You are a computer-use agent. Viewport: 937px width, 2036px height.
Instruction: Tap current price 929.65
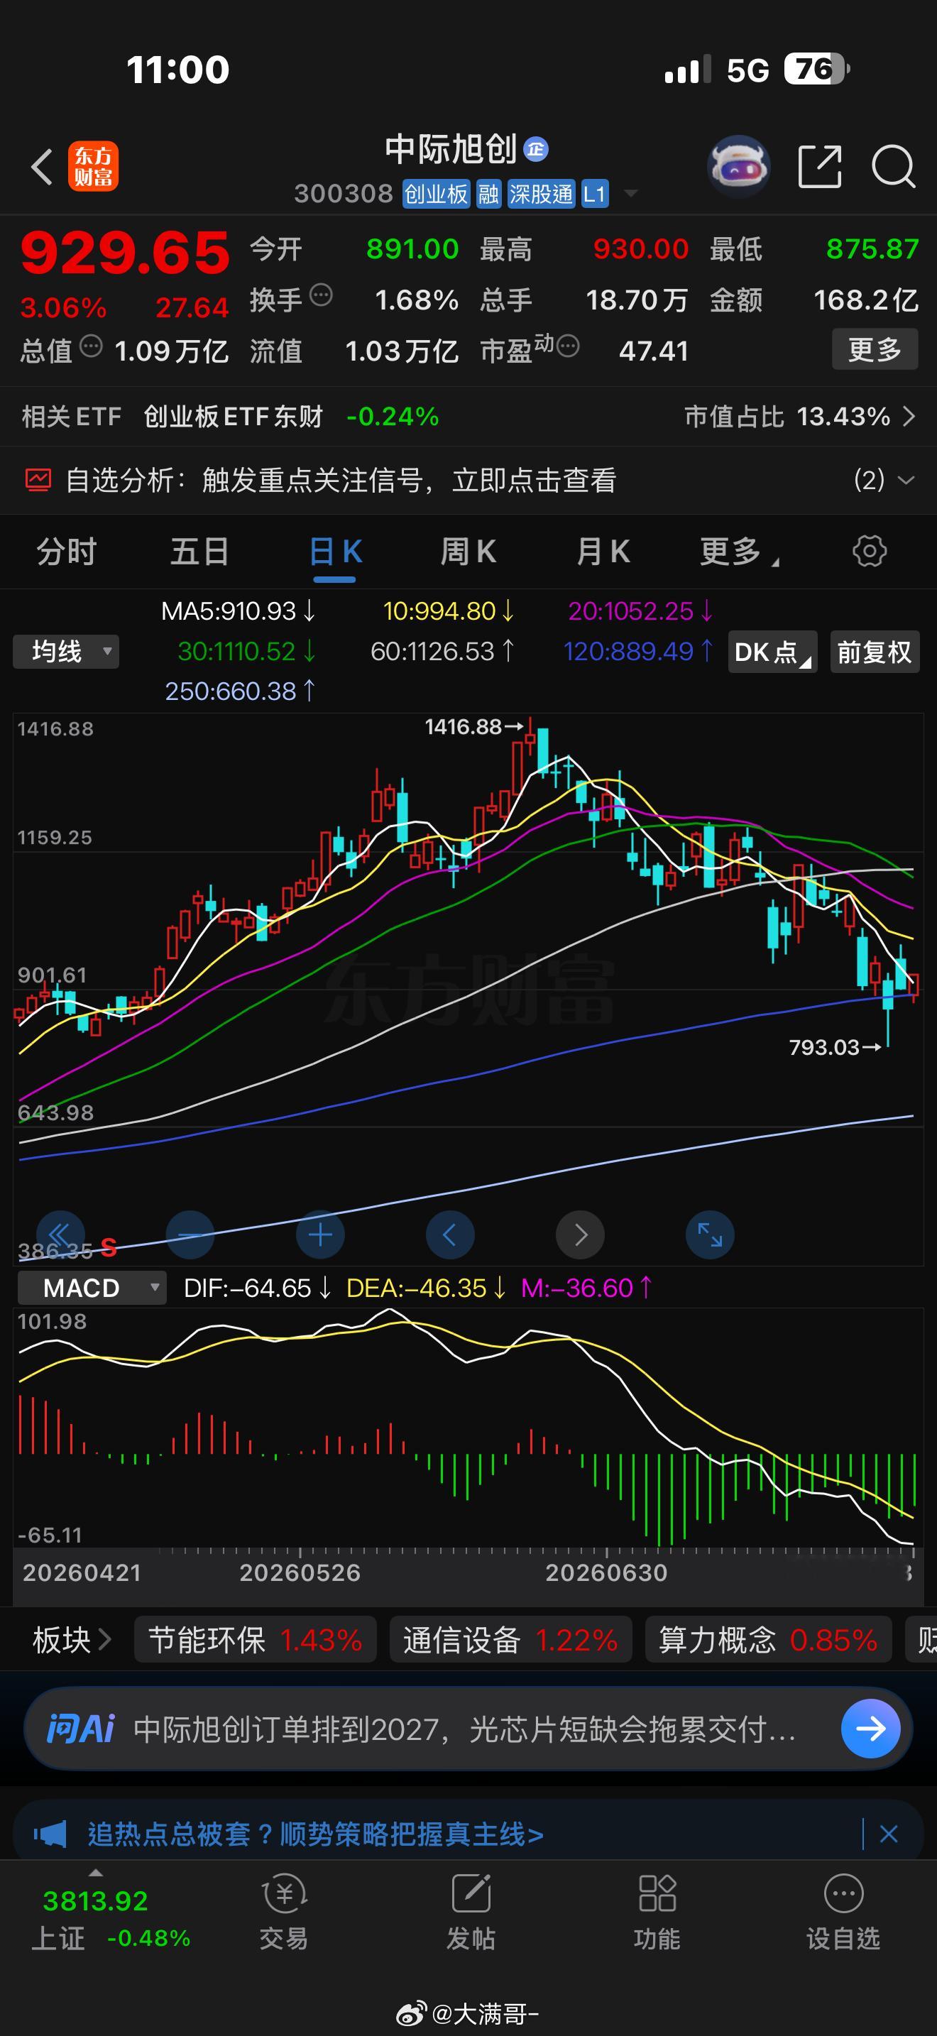125,253
